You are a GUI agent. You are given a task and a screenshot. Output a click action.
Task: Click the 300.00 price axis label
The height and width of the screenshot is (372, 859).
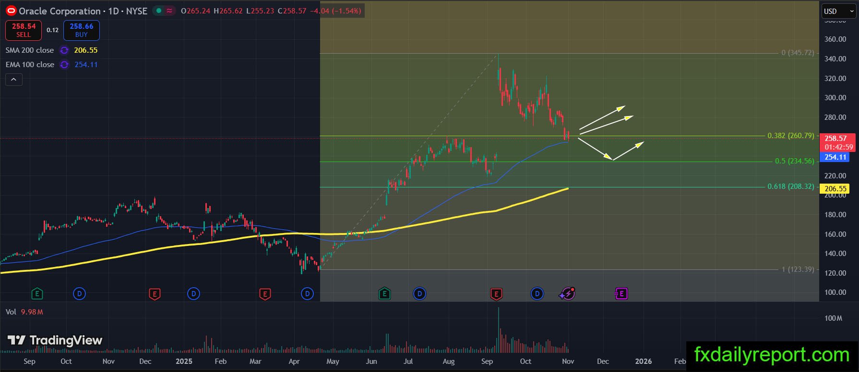point(835,98)
